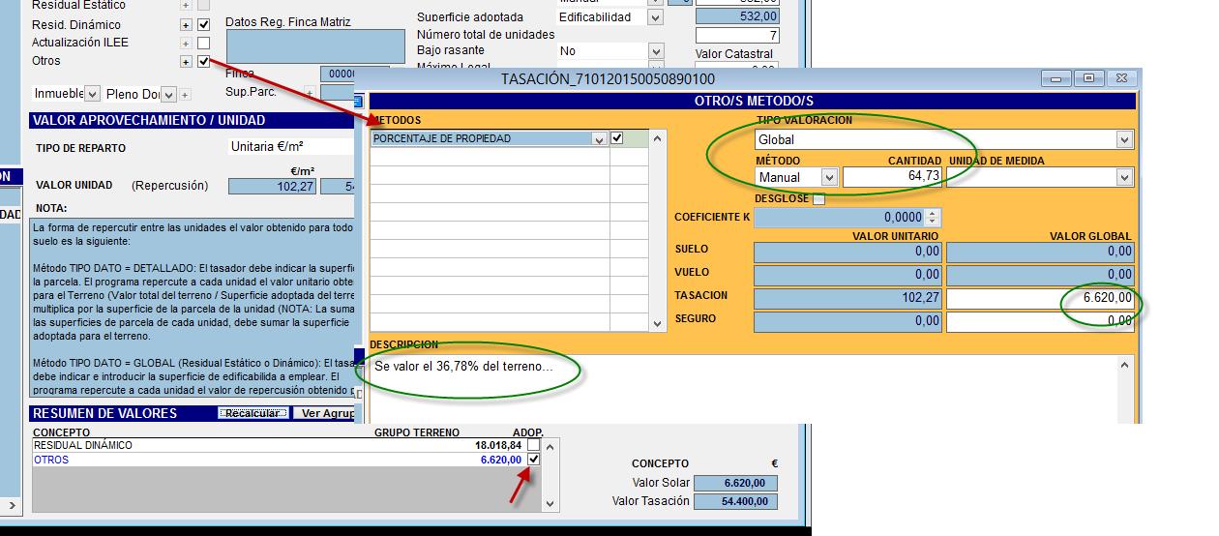This screenshot has width=1219, height=536.
Task: Click the Coeficiente K 0,0000 field
Action: coord(840,218)
